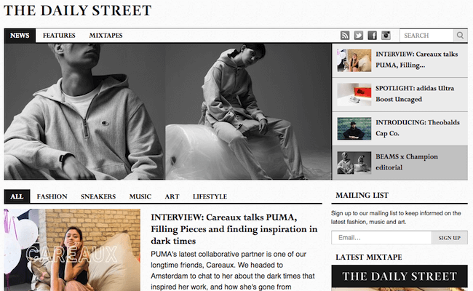
Task: Filter posts by LIFESTYLE category
Action: tap(210, 196)
